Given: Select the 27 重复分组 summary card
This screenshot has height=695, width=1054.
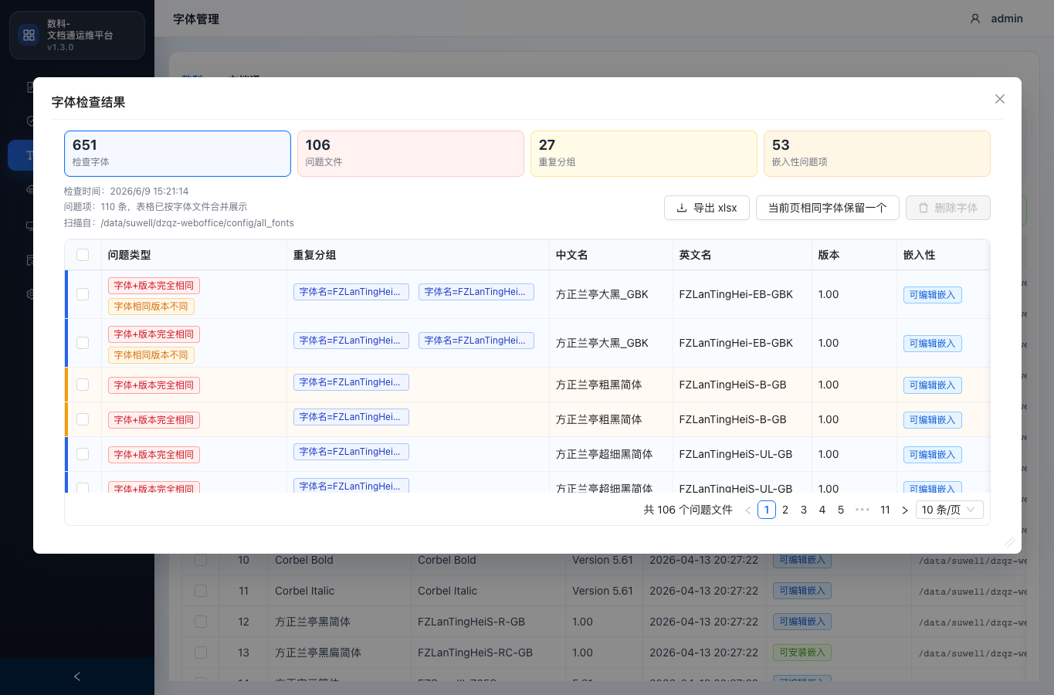Looking at the screenshot, I should tap(644, 154).
